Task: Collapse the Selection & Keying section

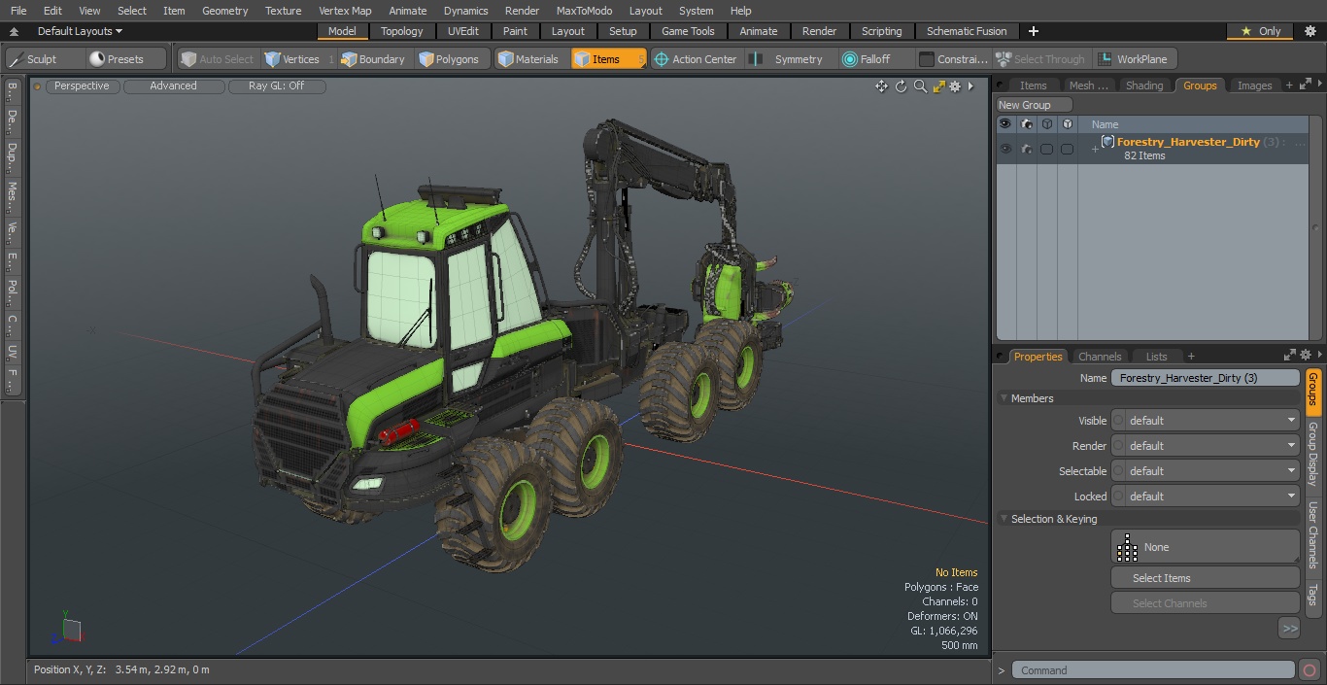Action: (x=1004, y=519)
